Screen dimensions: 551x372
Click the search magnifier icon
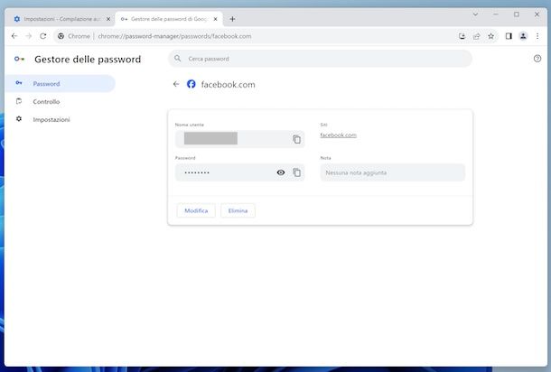point(177,59)
